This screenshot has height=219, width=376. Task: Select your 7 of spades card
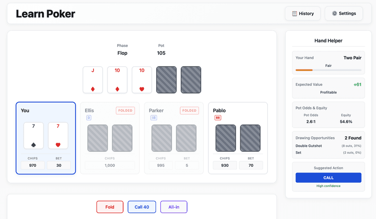coord(34,135)
